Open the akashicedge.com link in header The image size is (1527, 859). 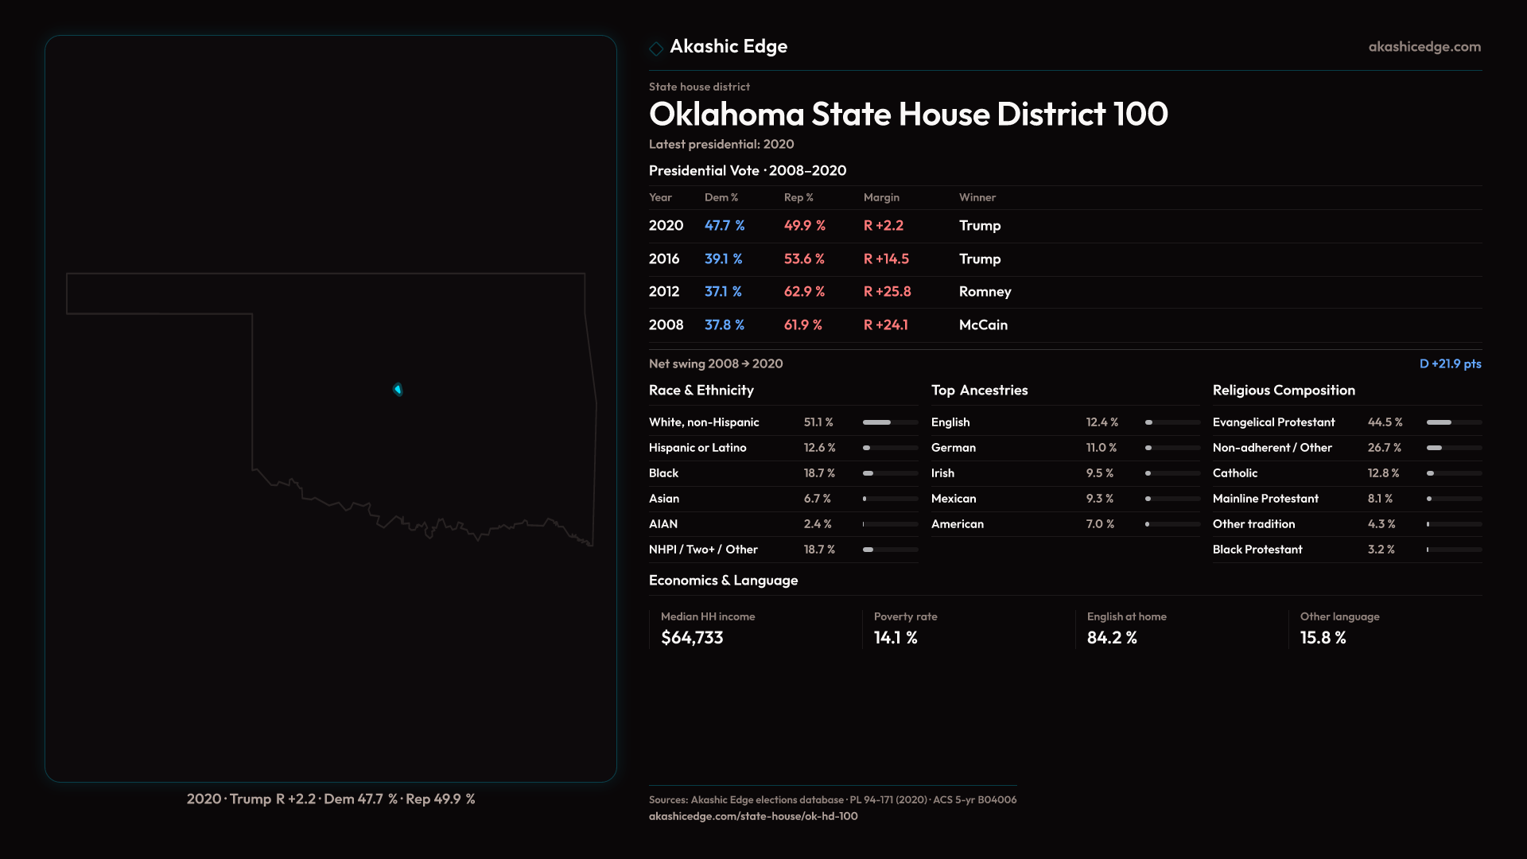[1424, 47]
